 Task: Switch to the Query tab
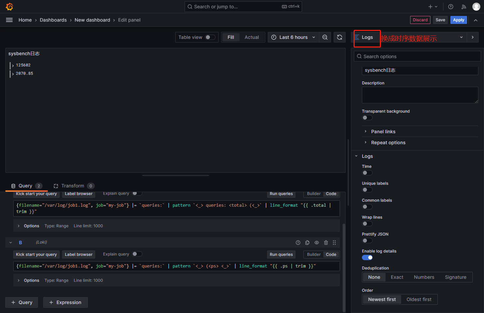click(x=26, y=186)
